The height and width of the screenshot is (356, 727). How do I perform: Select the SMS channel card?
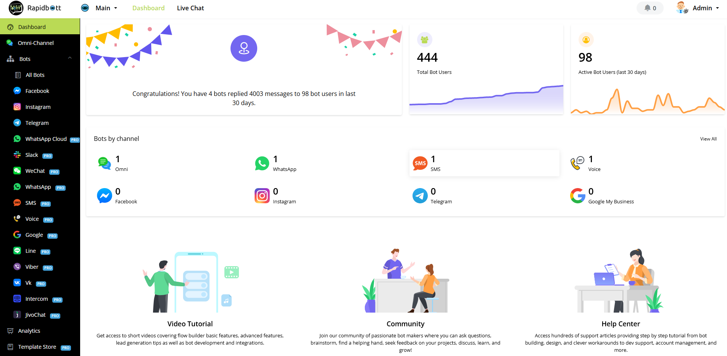click(484, 163)
